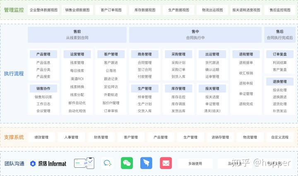Image resolution: width=298 pixels, height=176 pixels.
Task: Open 绩效管理 in the support systems row
Action: coord(41,137)
